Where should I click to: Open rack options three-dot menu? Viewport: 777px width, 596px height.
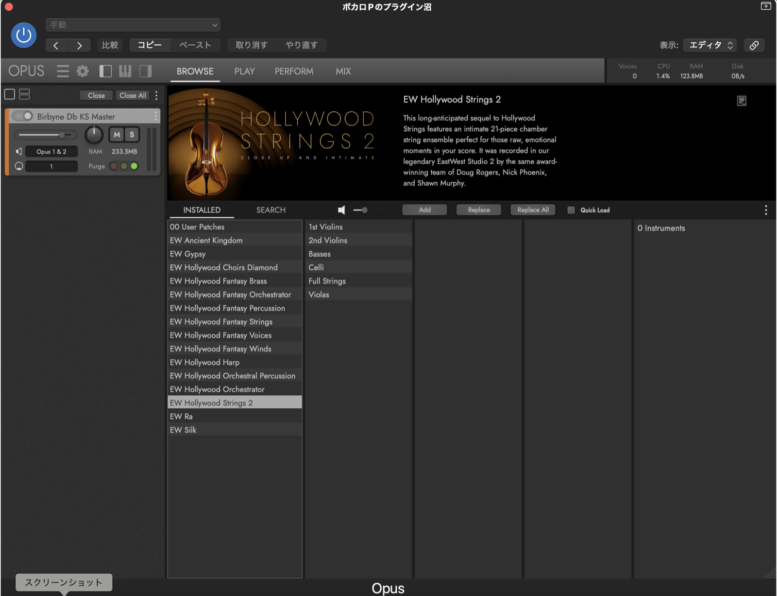tap(156, 95)
